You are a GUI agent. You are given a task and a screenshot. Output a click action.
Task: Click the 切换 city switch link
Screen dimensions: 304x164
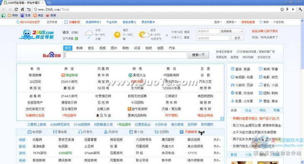point(74,33)
